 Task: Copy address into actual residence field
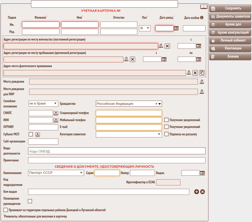(x=202, y=73)
